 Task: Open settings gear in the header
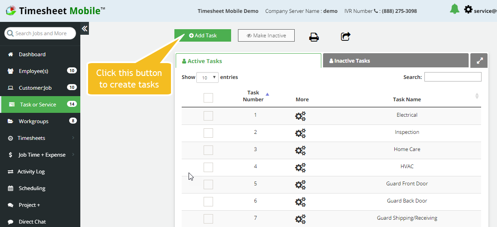468,9
